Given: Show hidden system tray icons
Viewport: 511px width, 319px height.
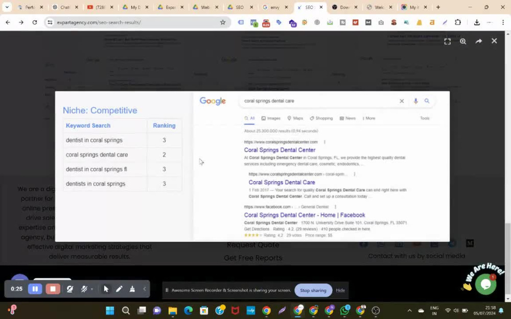Looking at the screenshot, I should 410,310.
